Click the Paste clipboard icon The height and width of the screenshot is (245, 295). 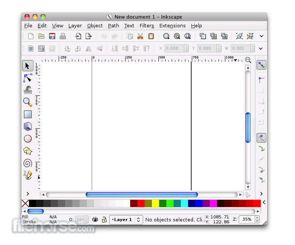coord(151,36)
